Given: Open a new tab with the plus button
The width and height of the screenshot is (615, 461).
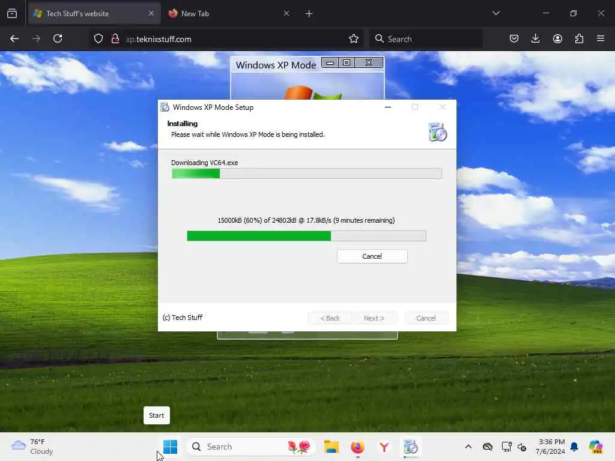Looking at the screenshot, I should [x=309, y=14].
